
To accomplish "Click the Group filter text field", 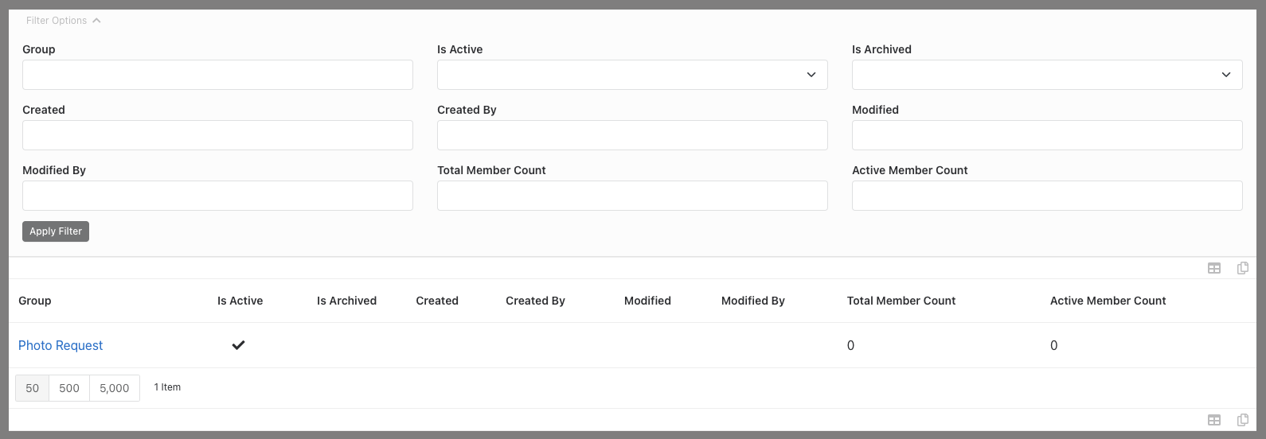I will (x=217, y=75).
